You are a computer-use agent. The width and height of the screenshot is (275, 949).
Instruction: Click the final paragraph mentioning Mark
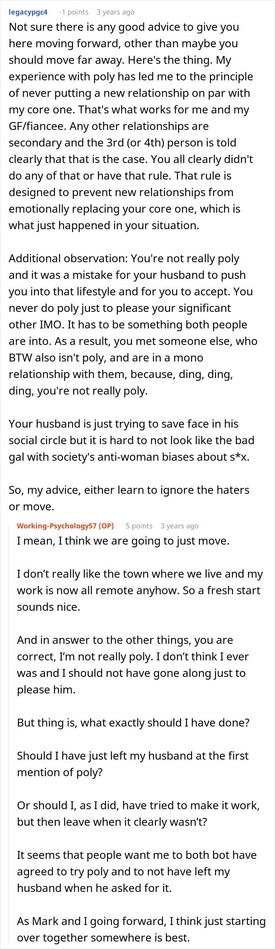pyautogui.click(x=141, y=929)
